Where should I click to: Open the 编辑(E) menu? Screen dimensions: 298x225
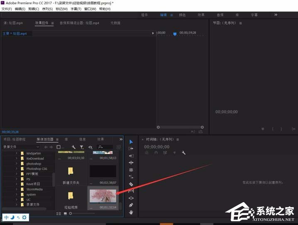(20, 9)
